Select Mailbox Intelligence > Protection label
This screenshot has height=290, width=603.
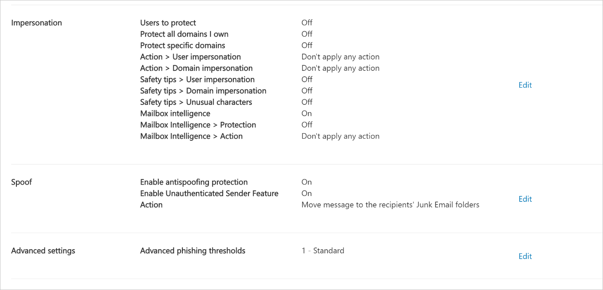pyautogui.click(x=198, y=125)
